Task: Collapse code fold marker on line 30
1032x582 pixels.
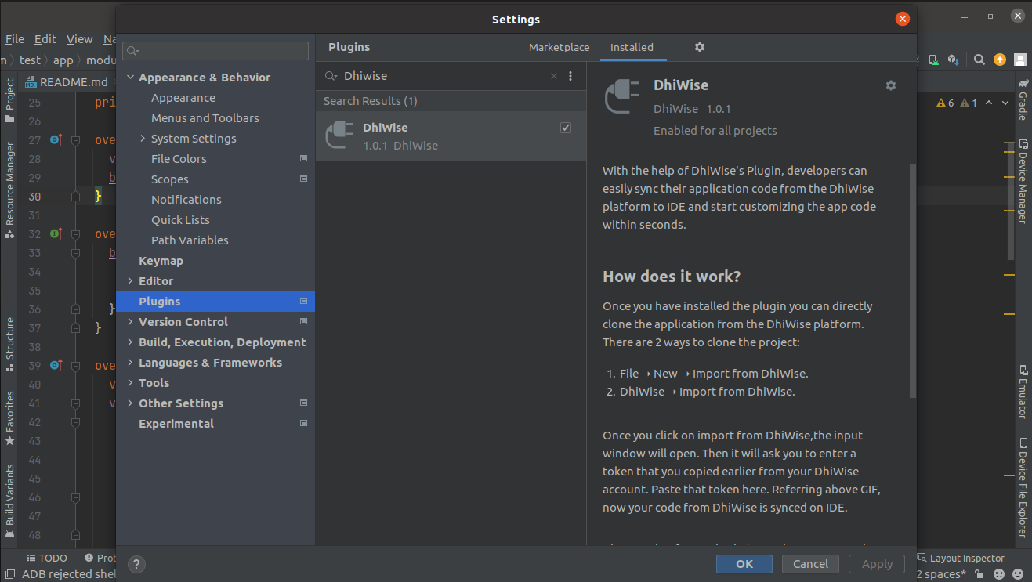Action: (76, 197)
